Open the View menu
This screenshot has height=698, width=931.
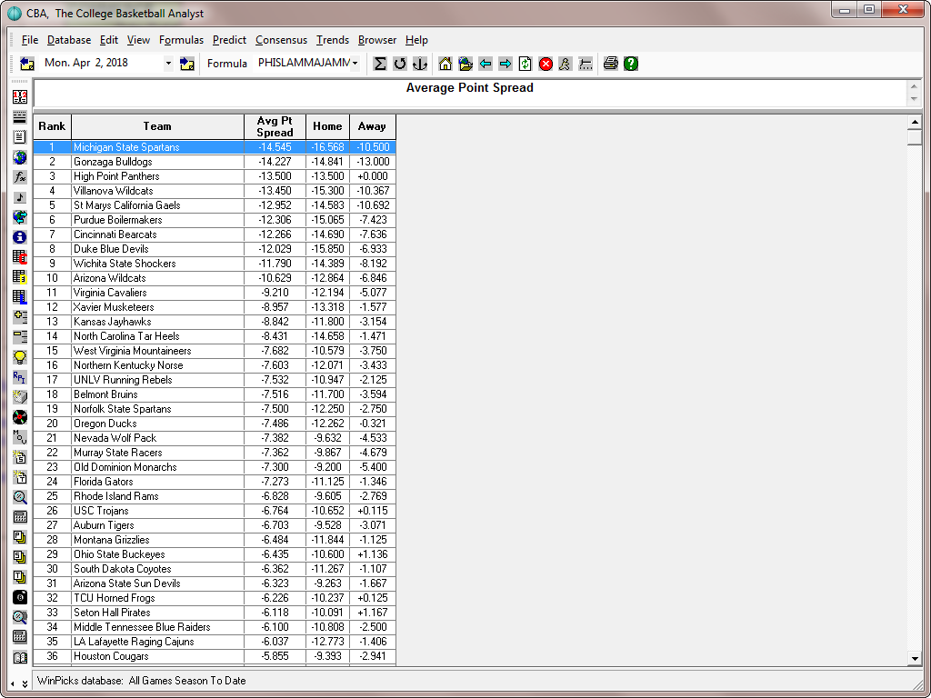pos(138,40)
